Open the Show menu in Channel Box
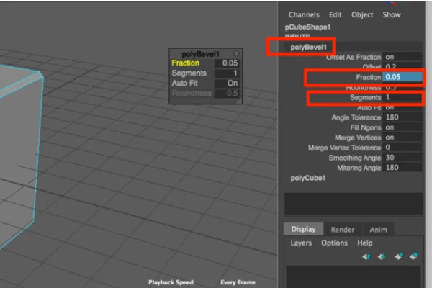 (392, 14)
